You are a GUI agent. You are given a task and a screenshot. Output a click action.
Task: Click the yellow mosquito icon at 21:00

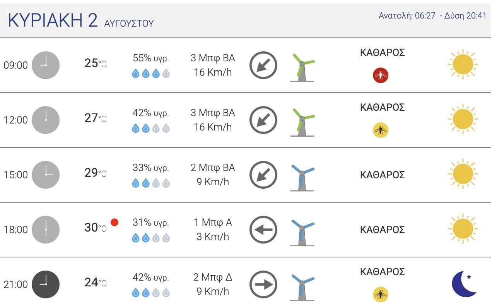pos(381,294)
